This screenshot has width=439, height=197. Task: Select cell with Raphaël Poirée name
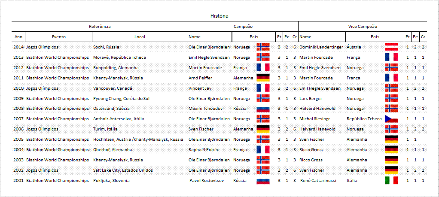(204, 150)
